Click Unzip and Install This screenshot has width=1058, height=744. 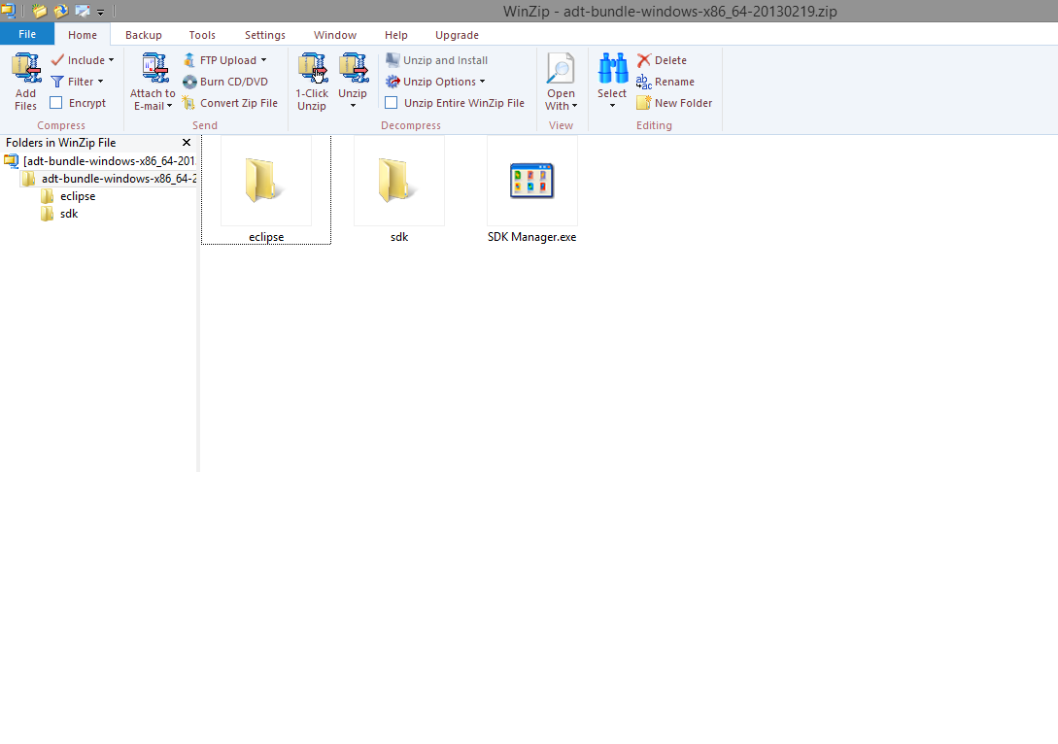point(436,60)
